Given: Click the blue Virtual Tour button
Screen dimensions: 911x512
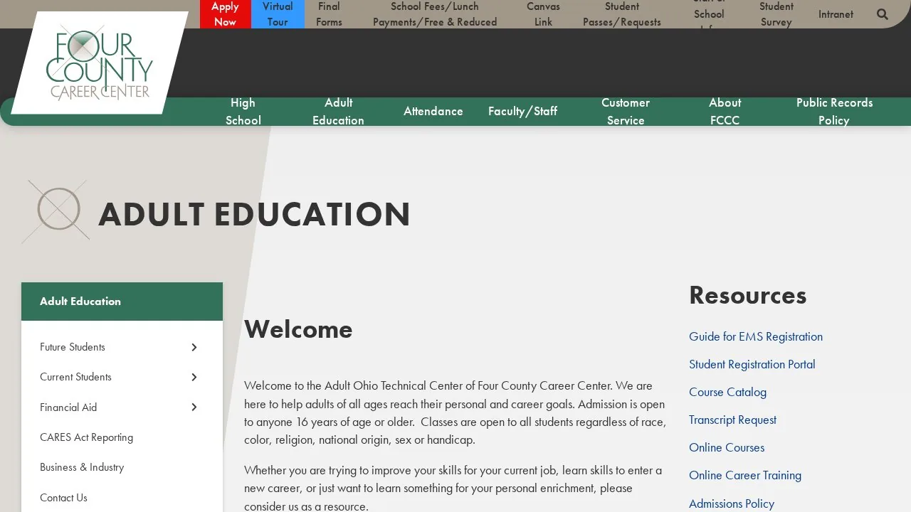Looking at the screenshot, I should click(x=278, y=14).
